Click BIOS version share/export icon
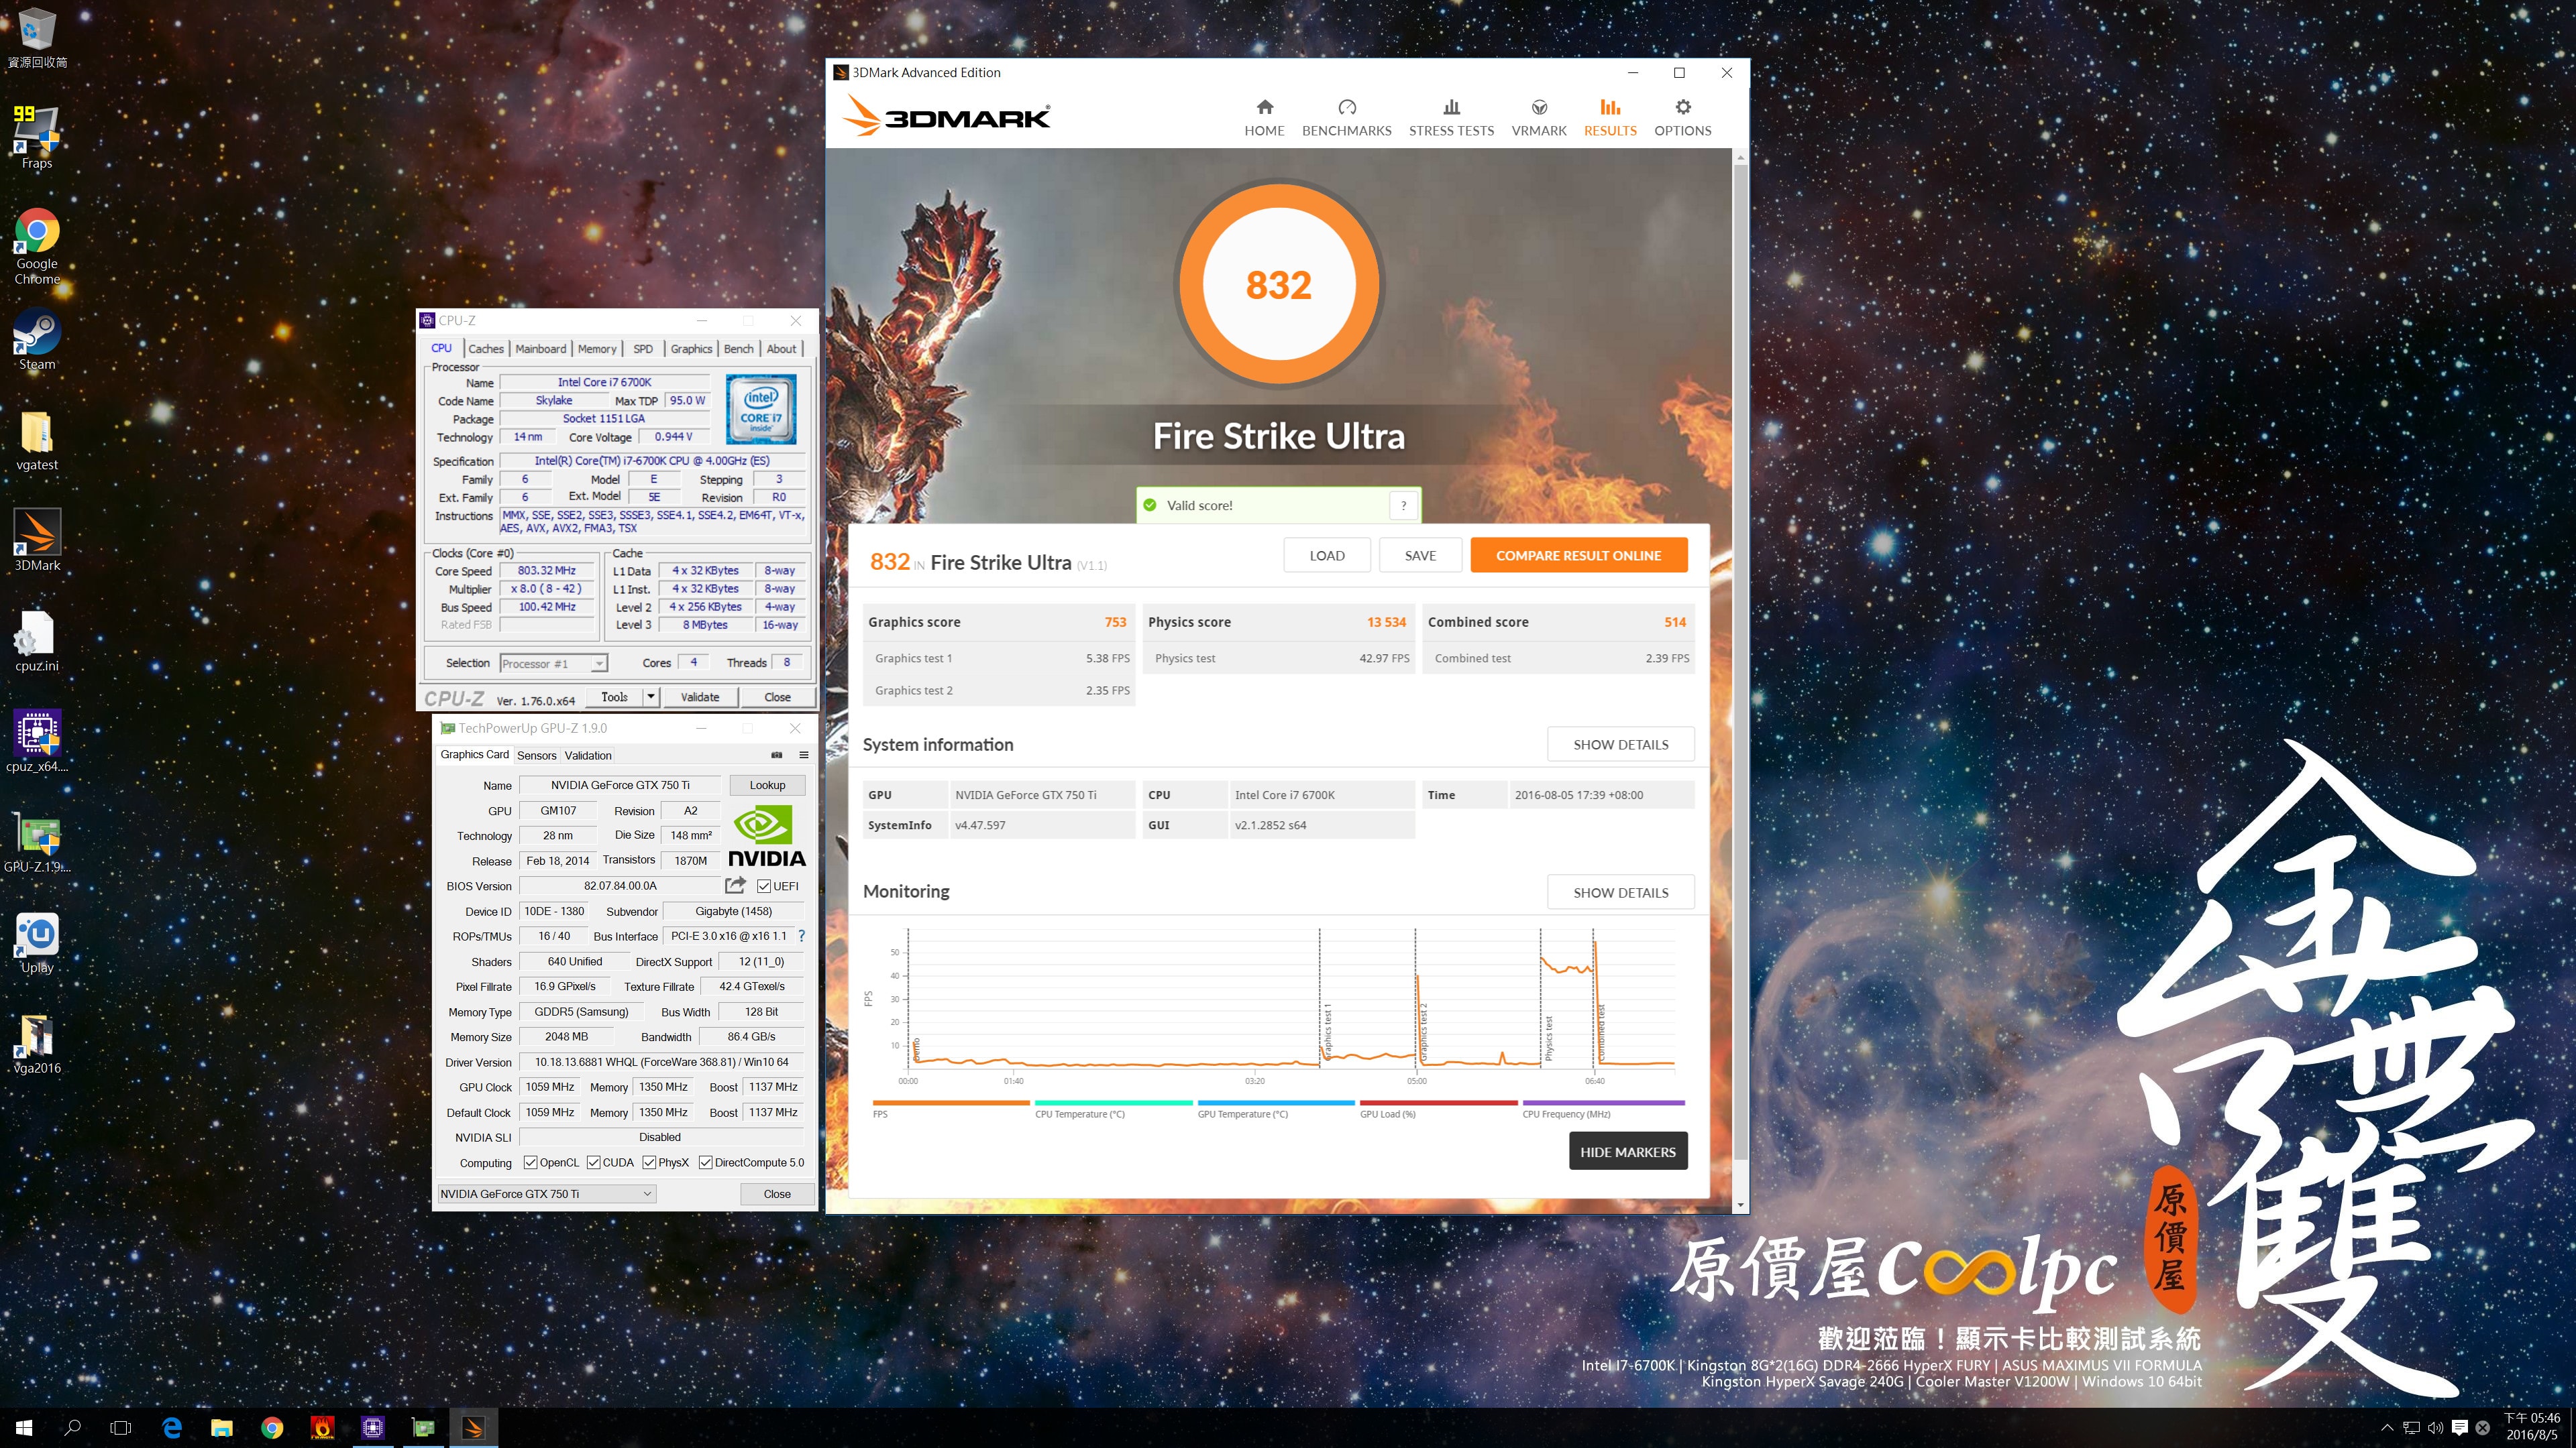The width and height of the screenshot is (2576, 1448). point(735,886)
